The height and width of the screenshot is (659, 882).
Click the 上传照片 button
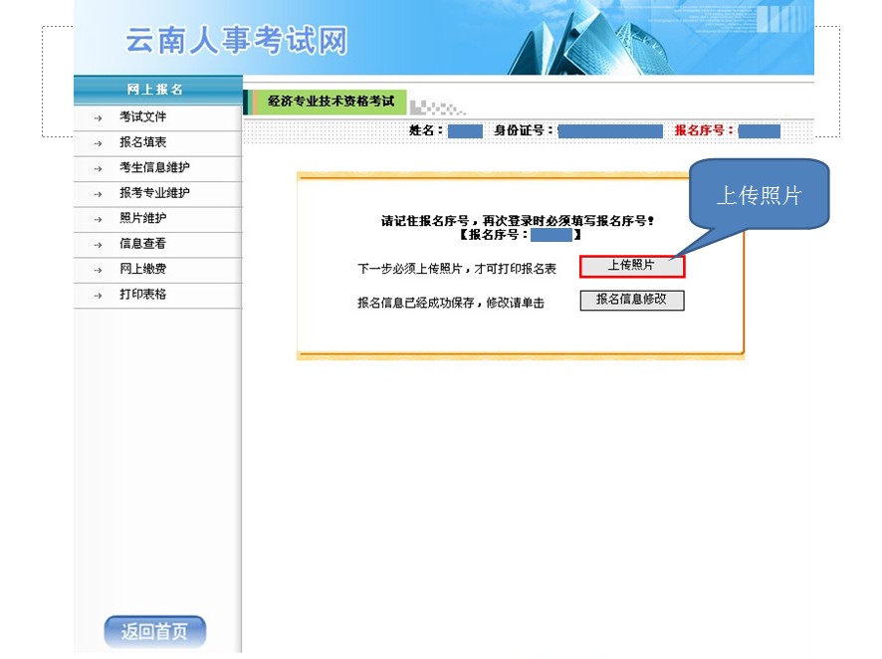pyautogui.click(x=632, y=266)
